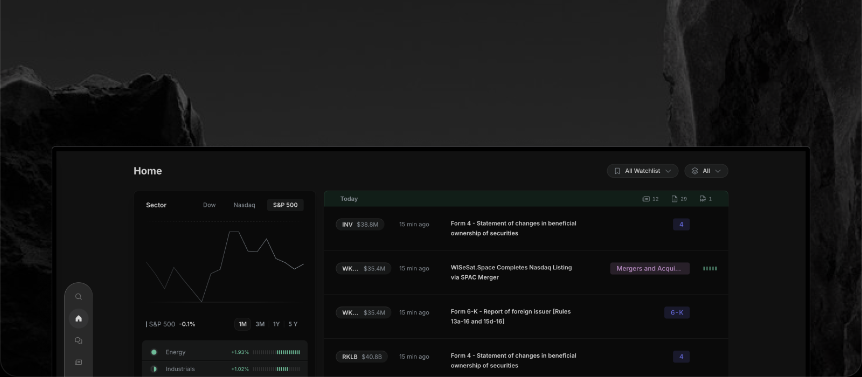Click the Home page heading
Image resolution: width=862 pixels, height=377 pixels.
(148, 171)
